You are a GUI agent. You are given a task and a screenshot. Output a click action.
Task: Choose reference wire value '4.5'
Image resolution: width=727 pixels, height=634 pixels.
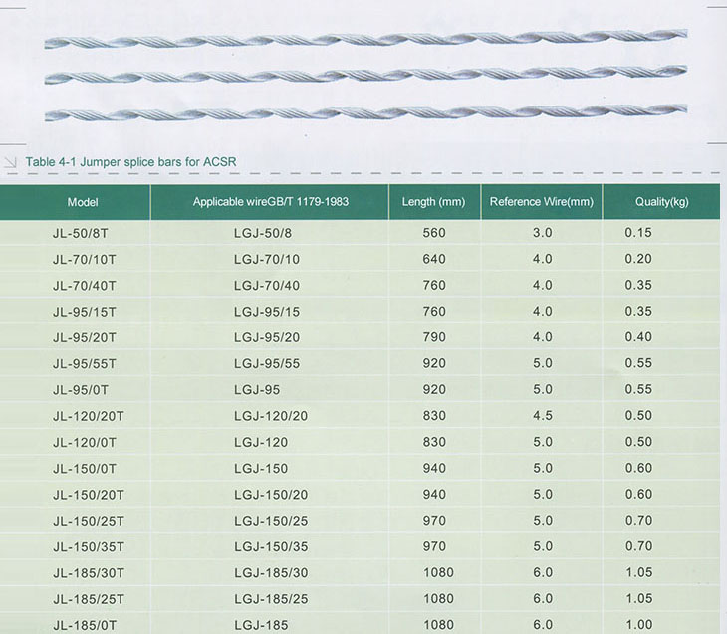[x=543, y=416]
